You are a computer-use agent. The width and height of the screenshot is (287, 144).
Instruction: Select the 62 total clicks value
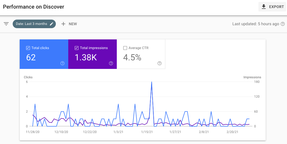[x=31, y=57]
